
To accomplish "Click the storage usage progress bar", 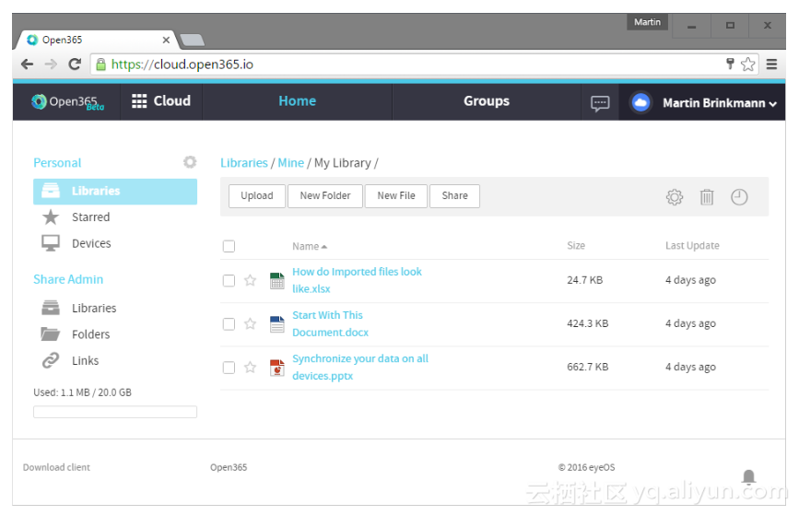I will click(x=115, y=412).
